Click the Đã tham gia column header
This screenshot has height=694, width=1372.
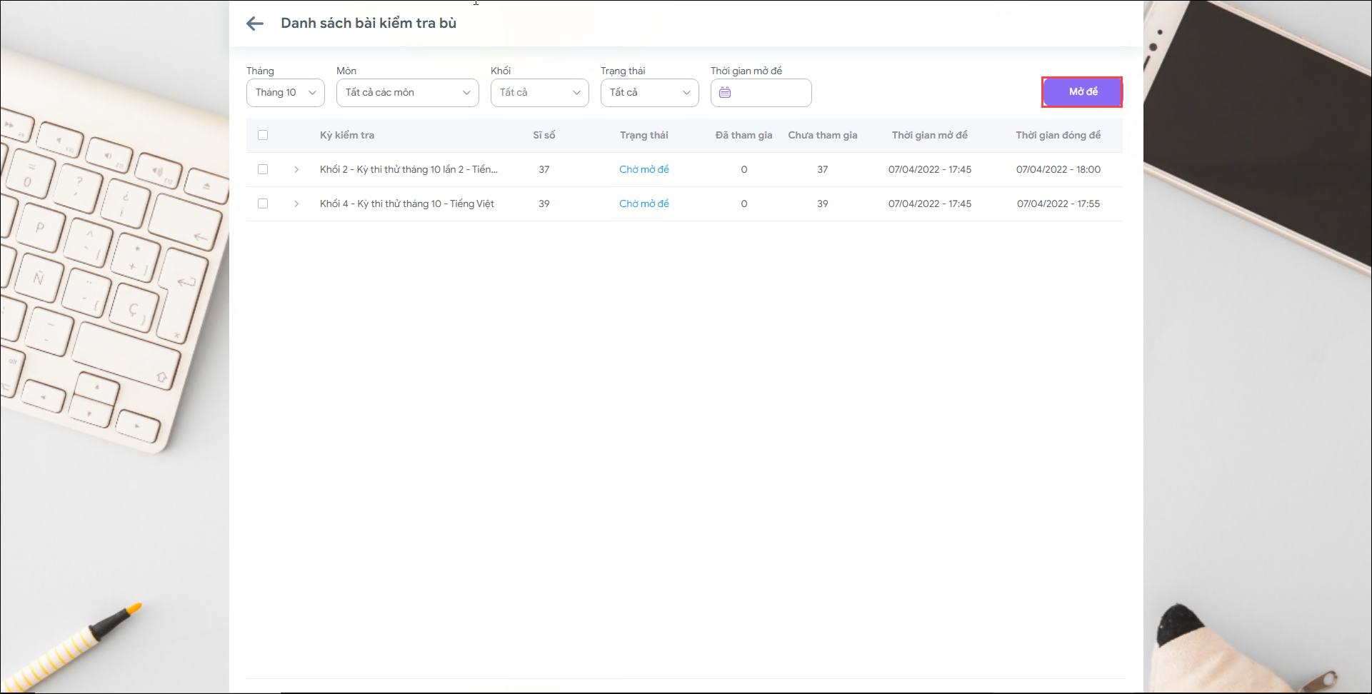coord(743,135)
